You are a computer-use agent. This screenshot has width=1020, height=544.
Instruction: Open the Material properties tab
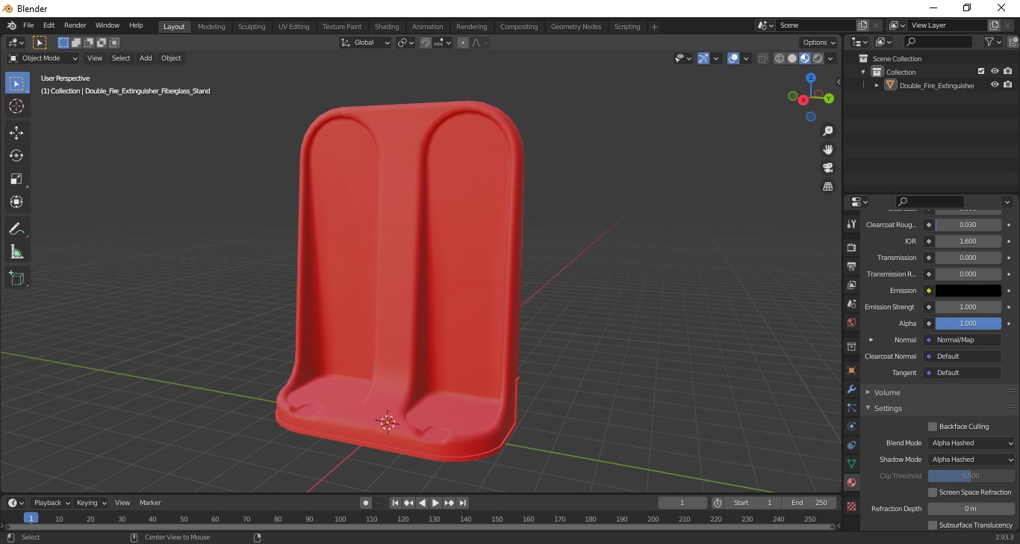[851, 483]
